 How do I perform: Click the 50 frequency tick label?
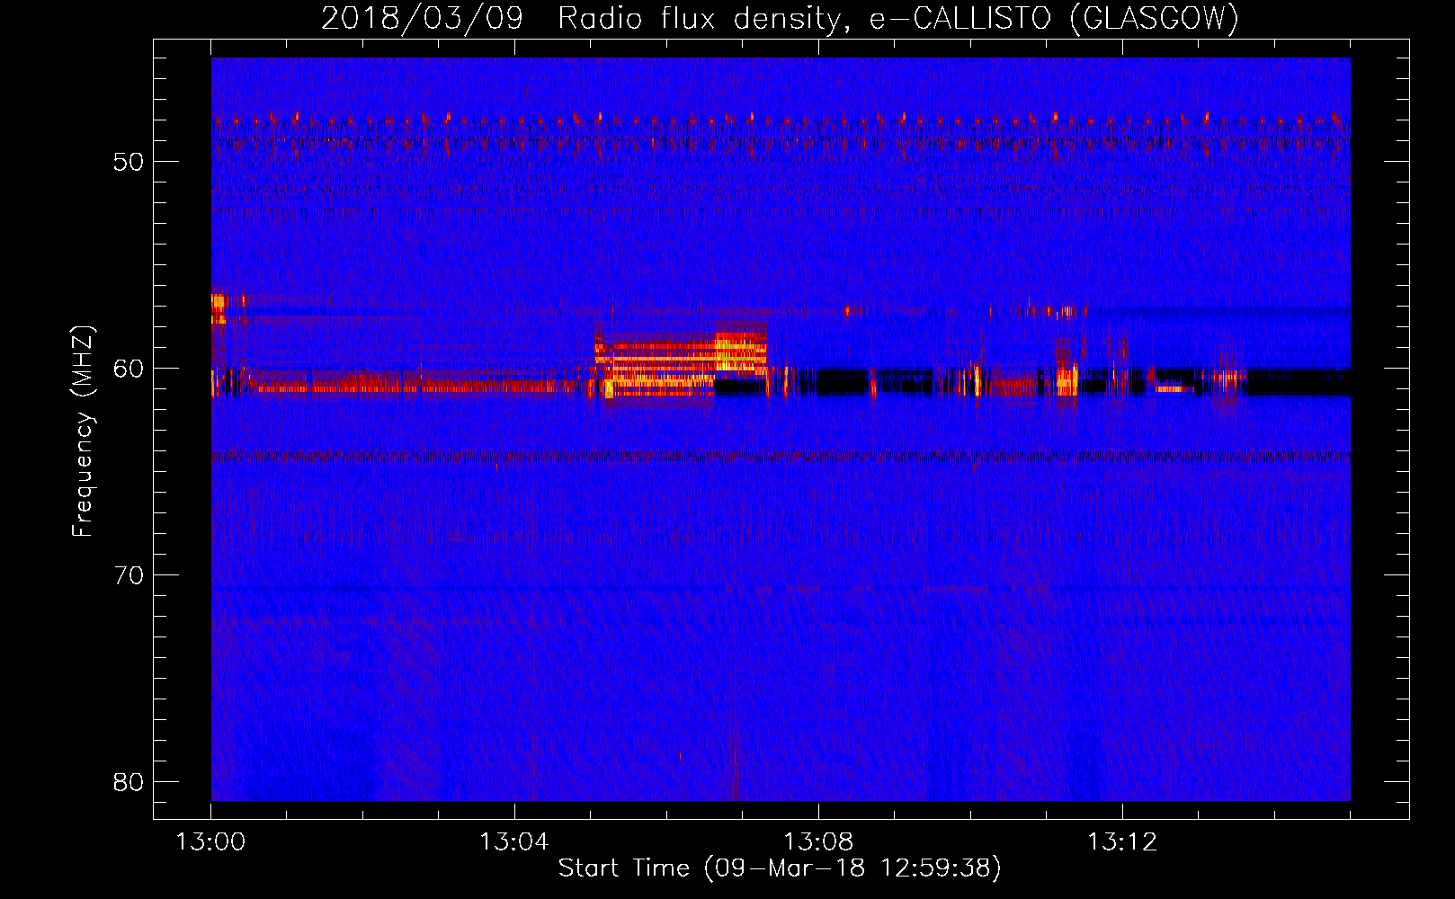[129, 162]
